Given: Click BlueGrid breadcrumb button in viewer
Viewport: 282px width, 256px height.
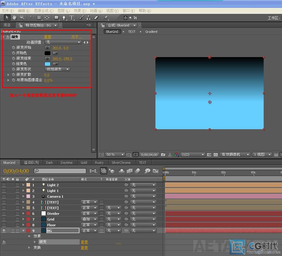Looking at the screenshot, I should pos(112,32).
